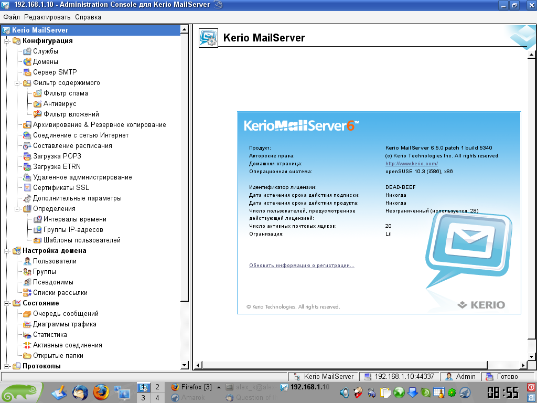Collapse the Конфигурация tree node
This screenshot has width=537, height=403.
point(6,41)
